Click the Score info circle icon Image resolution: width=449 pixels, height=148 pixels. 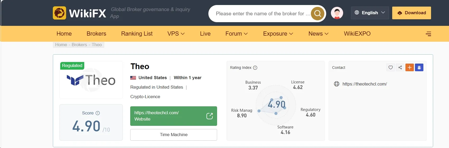(x=98, y=113)
